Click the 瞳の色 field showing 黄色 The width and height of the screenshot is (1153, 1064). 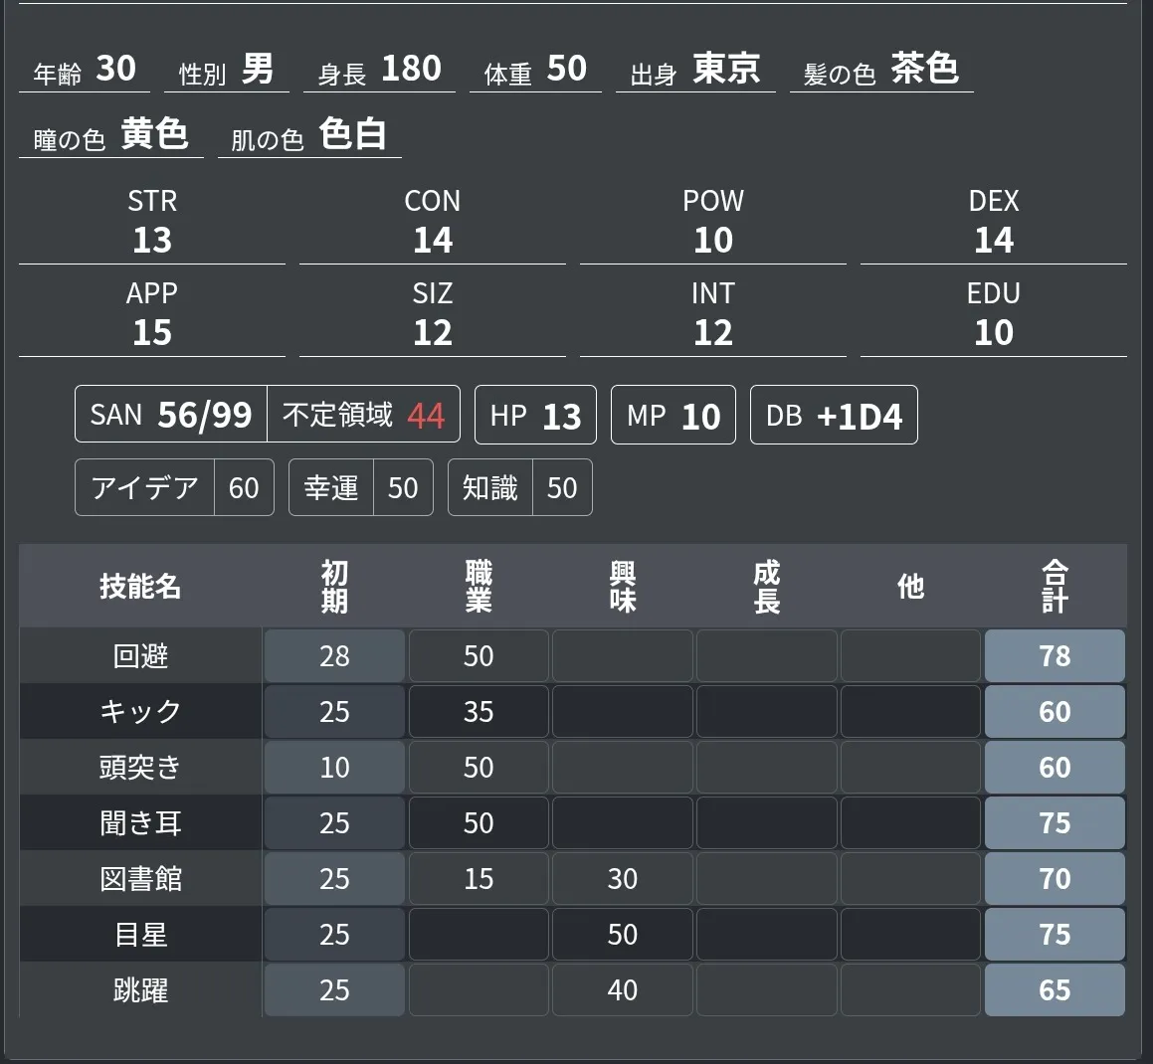point(154,135)
